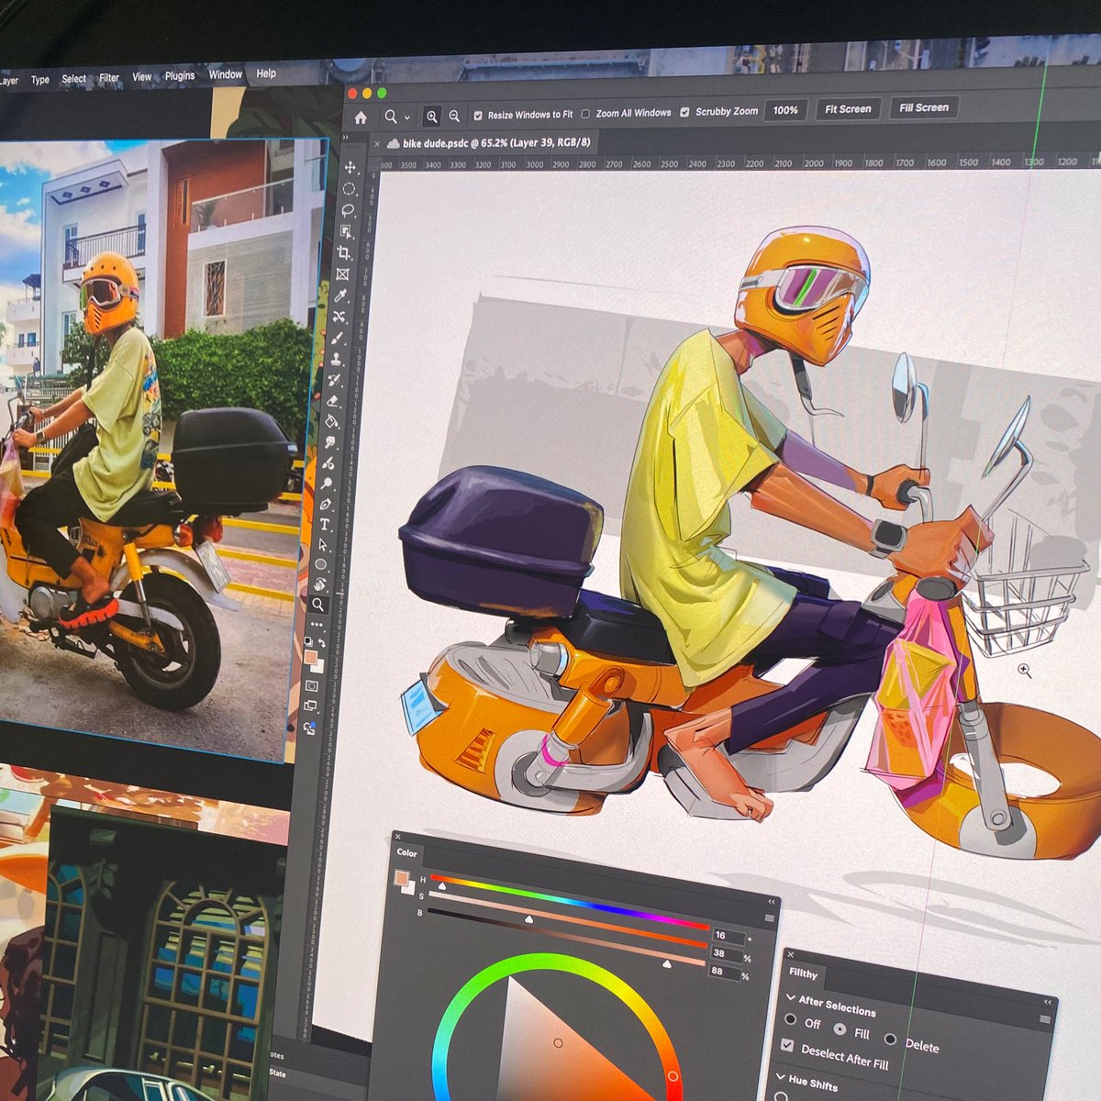Select the Eyedropper tool
This screenshot has height=1101, width=1101.
tap(340, 295)
